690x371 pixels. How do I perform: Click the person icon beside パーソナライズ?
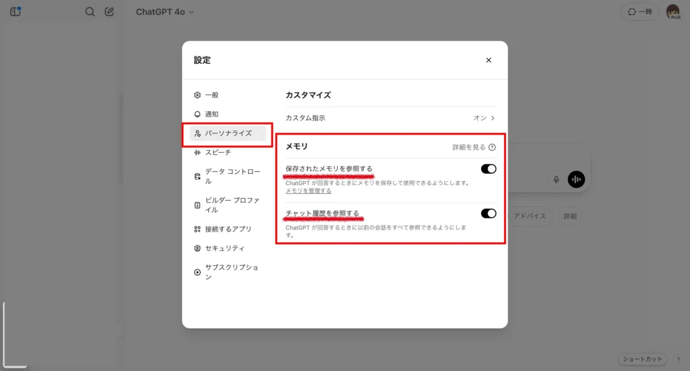coord(197,133)
